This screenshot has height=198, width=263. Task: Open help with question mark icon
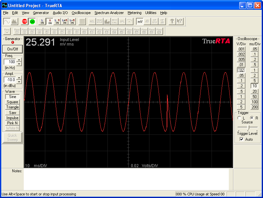172,21
